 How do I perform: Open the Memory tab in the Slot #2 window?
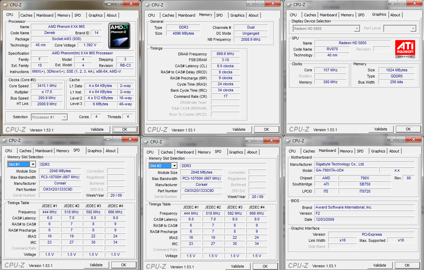204,152
